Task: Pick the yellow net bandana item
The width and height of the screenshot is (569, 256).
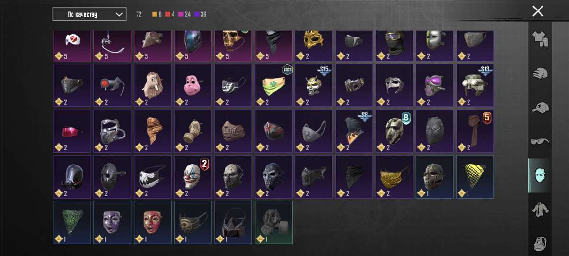Action: click(475, 177)
